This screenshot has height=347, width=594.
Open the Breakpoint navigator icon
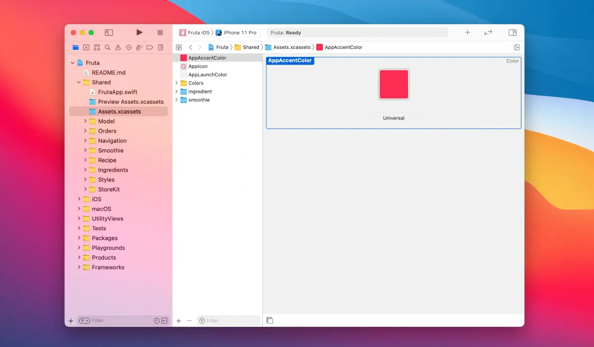coord(150,48)
